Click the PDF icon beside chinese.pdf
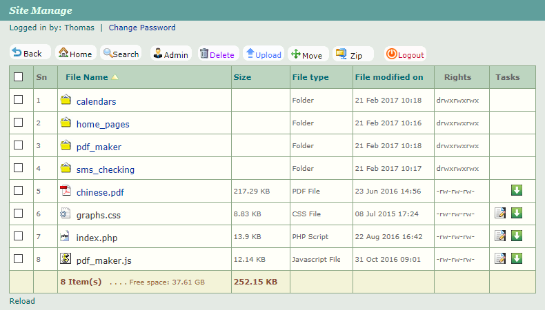Image resolution: width=545 pixels, height=310 pixels. tap(66, 190)
